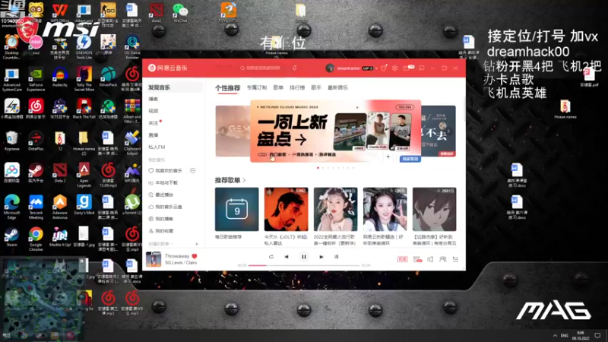
Task: Switch to the artists tab
Action: [316, 87]
